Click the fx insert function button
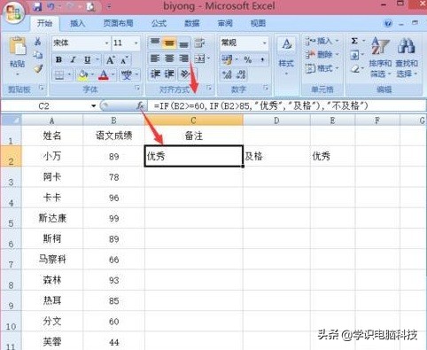Viewport: 427px width, 350px height. coord(140,105)
